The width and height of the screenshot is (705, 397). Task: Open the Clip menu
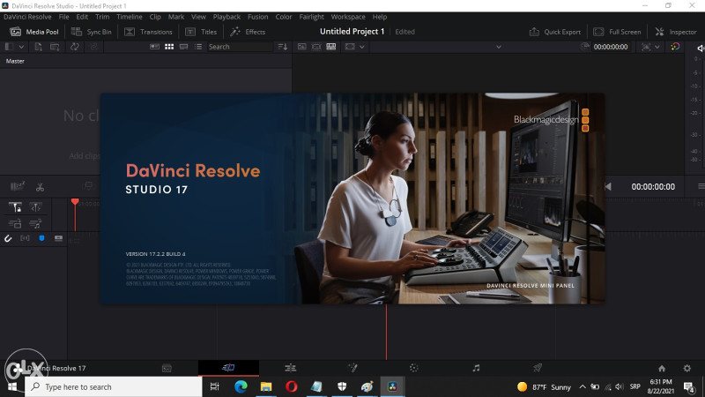pyautogui.click(x=155, y=17)
